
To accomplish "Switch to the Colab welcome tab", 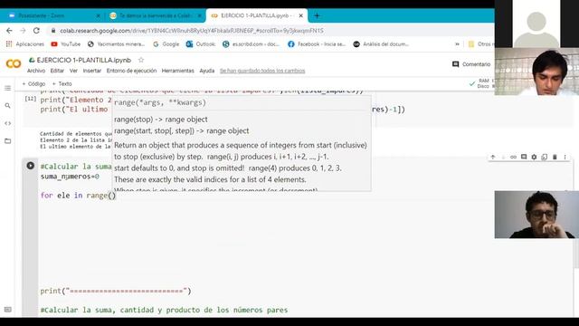I will coord(155,15).
